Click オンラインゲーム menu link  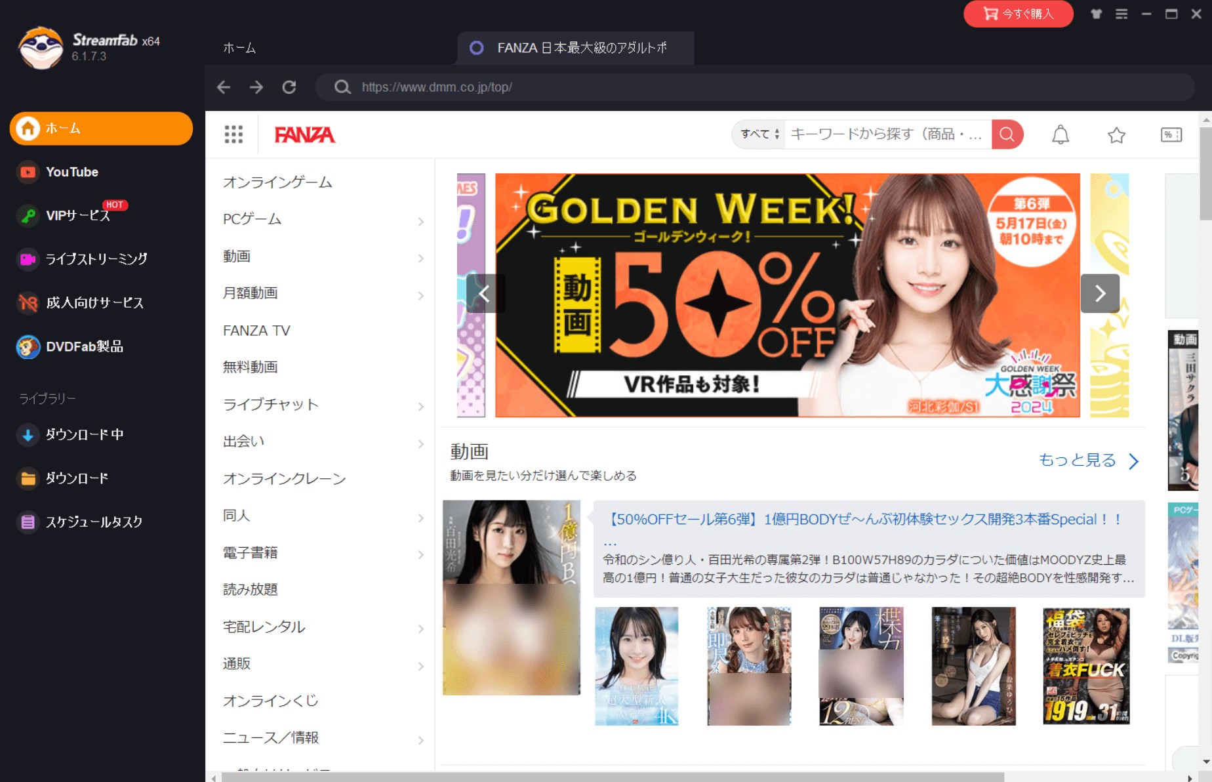[277, 182]
